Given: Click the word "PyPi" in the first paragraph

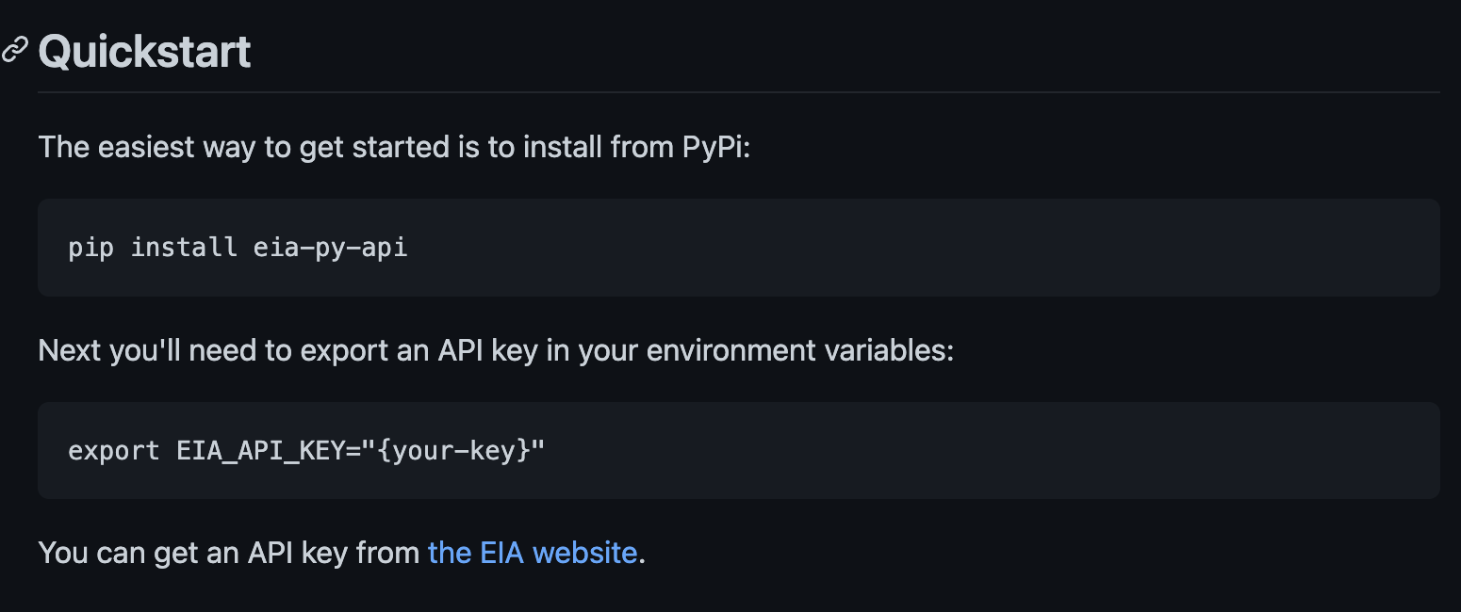Looking at the screenshot, I should click(x=715, y=147).
